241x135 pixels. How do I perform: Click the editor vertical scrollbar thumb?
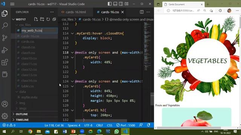pos(152,99)
